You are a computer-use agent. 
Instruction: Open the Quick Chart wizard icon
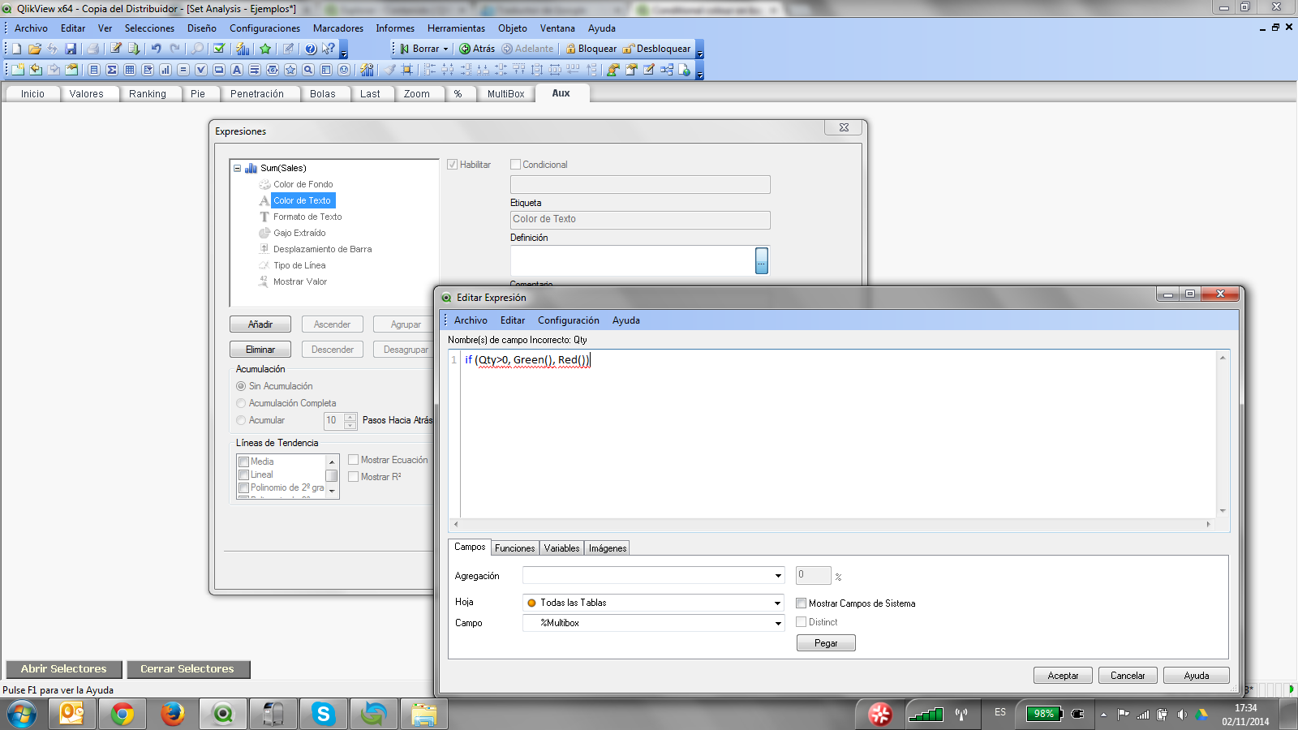tap(243, 49)
